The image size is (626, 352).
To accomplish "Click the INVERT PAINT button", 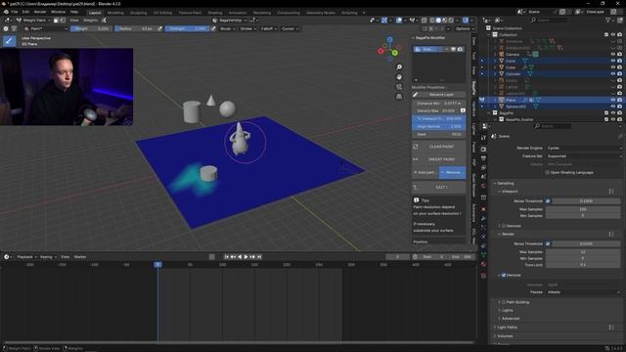I will 439,159.
